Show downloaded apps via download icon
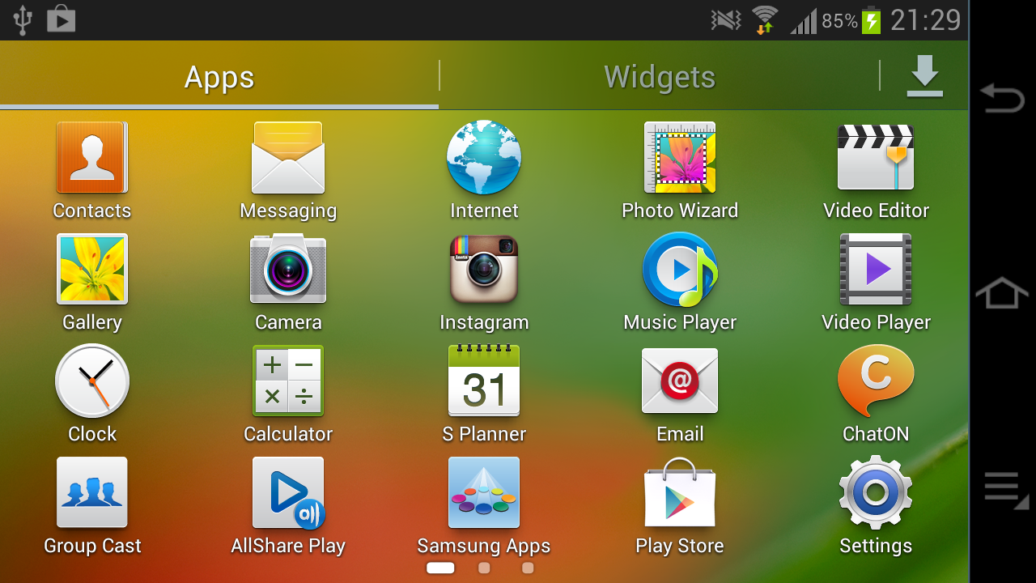1036x583 pixels. 924,76
